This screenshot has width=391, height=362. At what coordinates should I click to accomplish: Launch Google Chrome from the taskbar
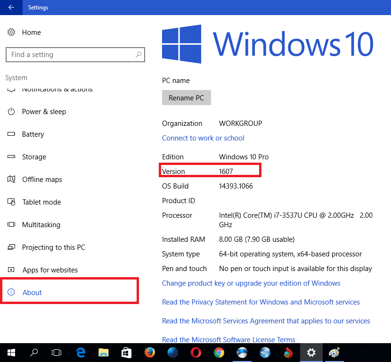click(x=219, y=353)
